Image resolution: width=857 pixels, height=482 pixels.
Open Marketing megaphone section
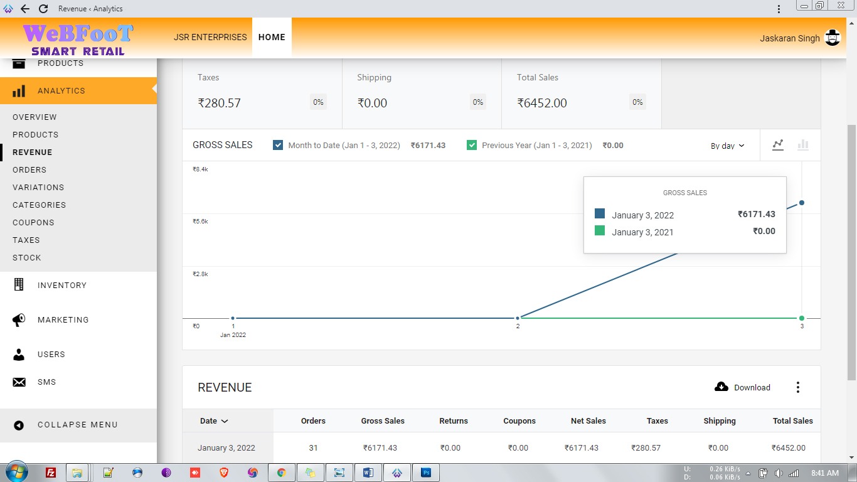tap(63, 320)
